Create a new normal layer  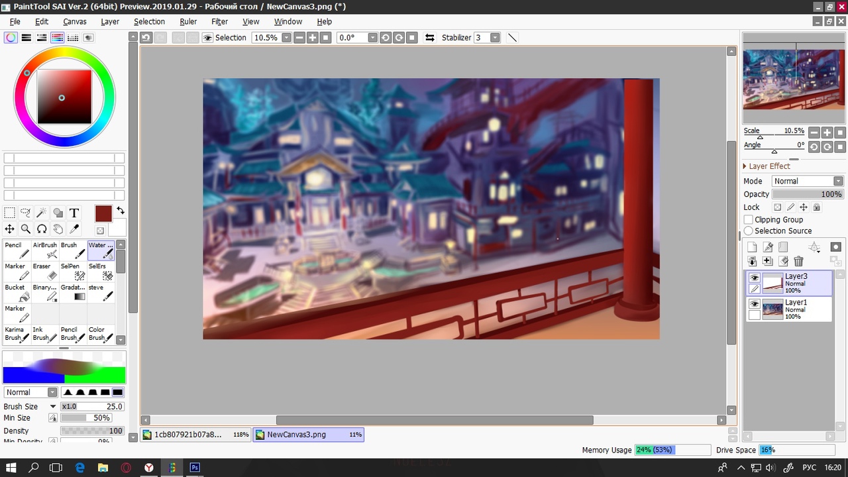(x=752, y=247)
